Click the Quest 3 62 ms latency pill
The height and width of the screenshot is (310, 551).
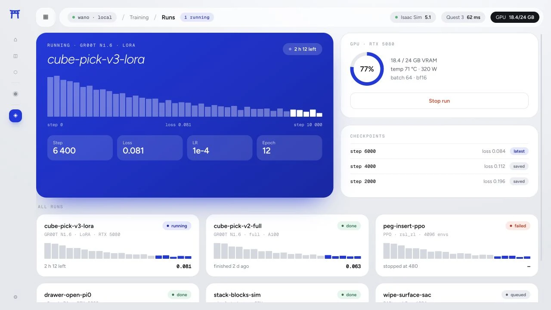click(x=463, y=17)
